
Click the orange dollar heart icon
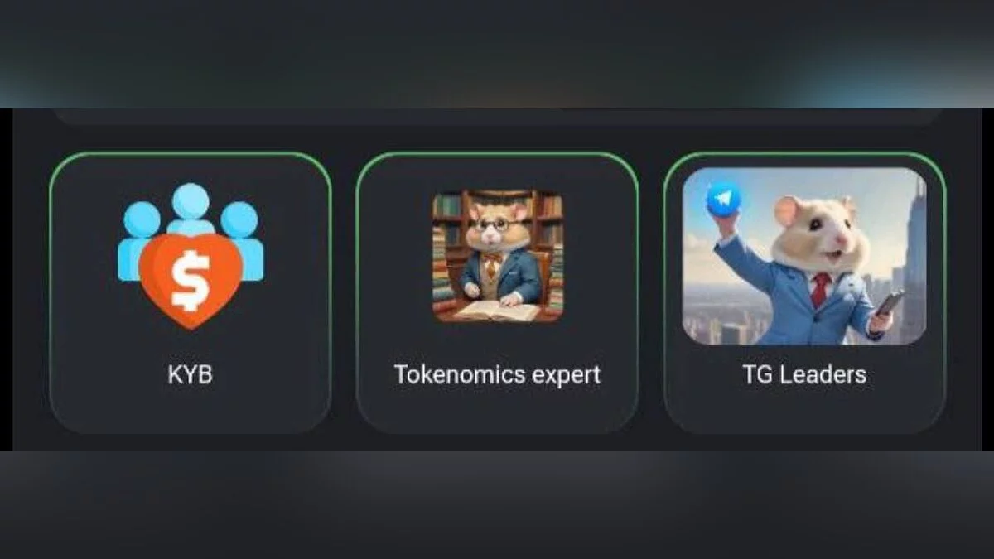191,280
